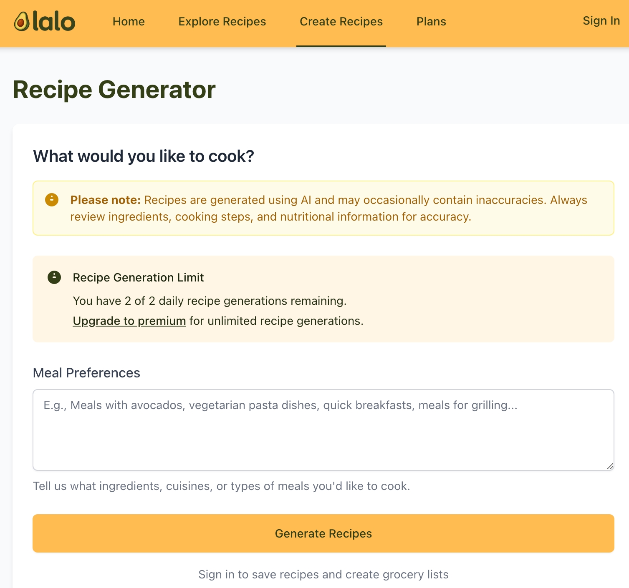The image size is (629, 588).
Task: Click the warning icon beside Please note
Action: pos(52,200)
